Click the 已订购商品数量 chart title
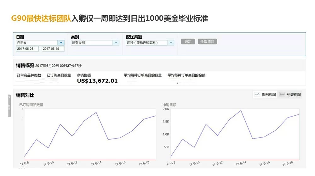This screenshot has height=176, width=315. [31, 105]
